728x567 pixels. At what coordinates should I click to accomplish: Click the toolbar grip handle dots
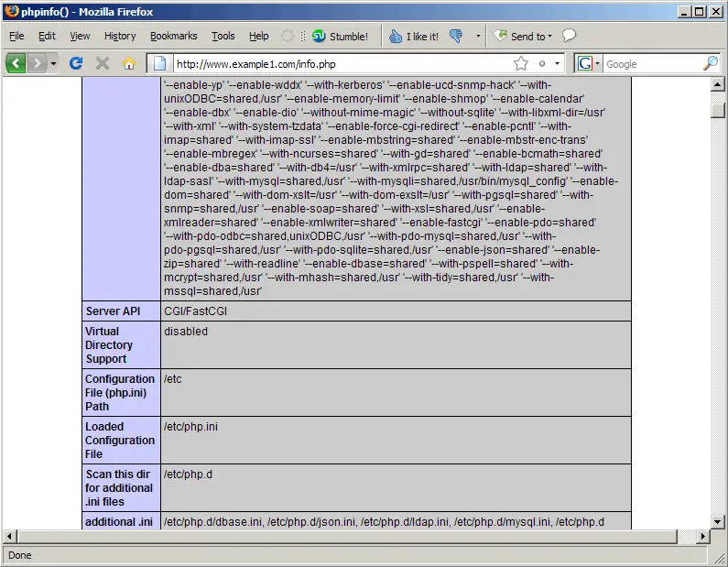coord(303,36)
